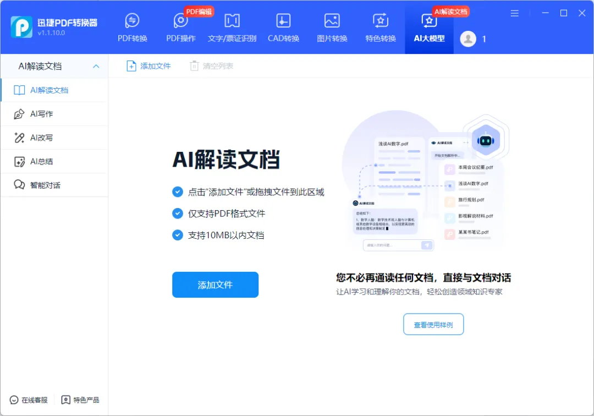594x416 pixels.
Task: Click the AI解读文档 book icon in sidebar
Action: (x=19, y=90)
